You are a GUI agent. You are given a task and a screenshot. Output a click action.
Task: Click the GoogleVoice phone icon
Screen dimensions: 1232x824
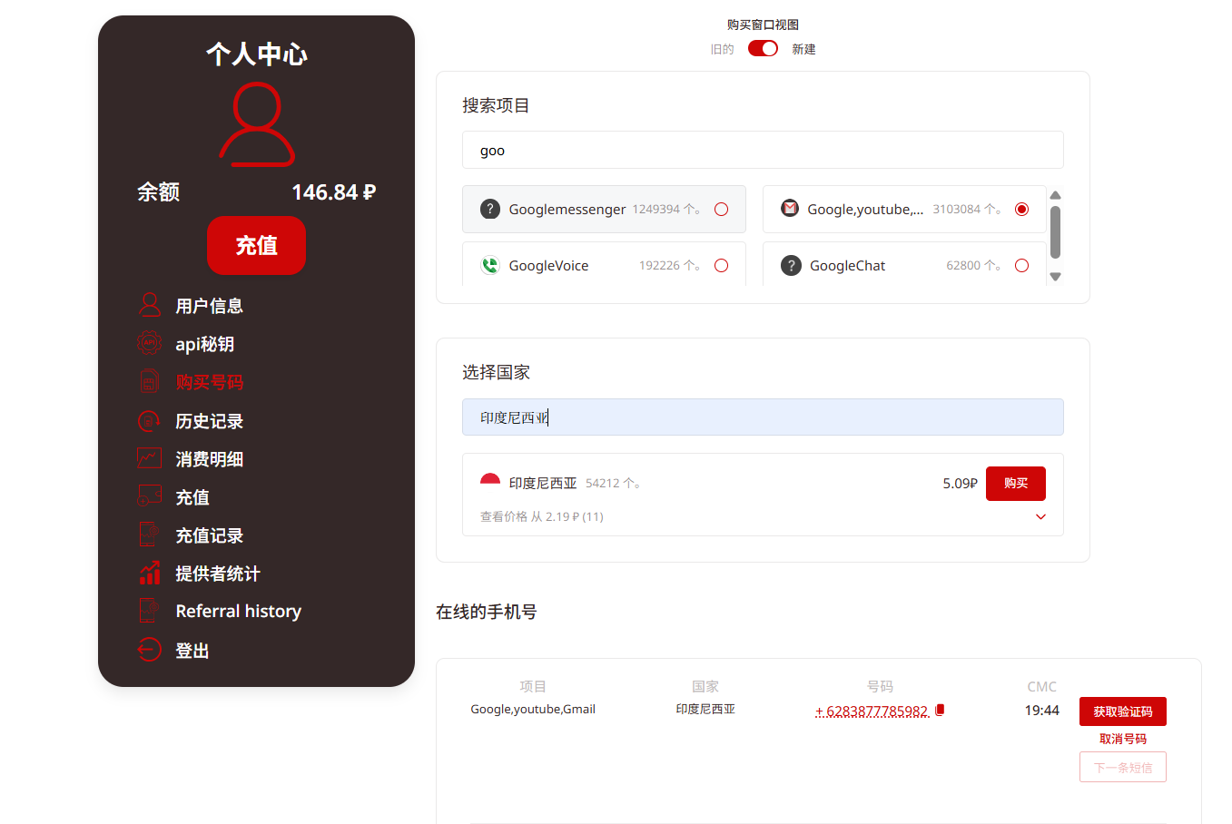(490, 265)
